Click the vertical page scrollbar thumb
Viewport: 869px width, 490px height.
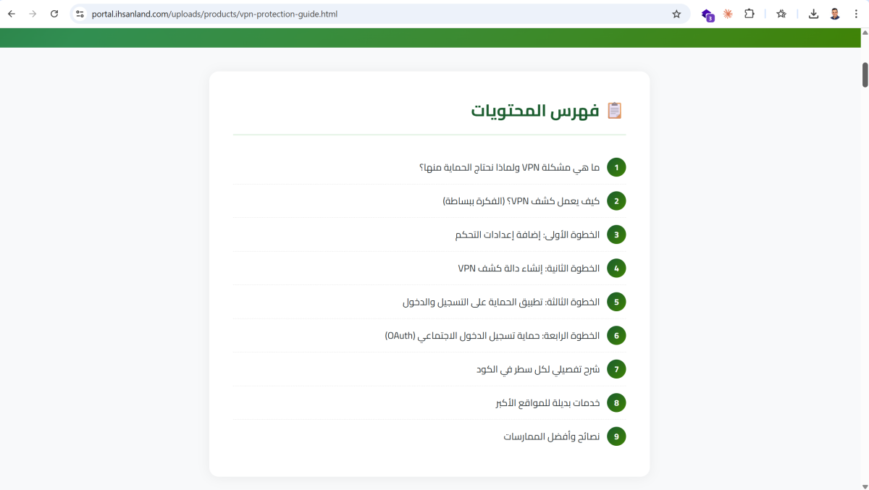864,75
